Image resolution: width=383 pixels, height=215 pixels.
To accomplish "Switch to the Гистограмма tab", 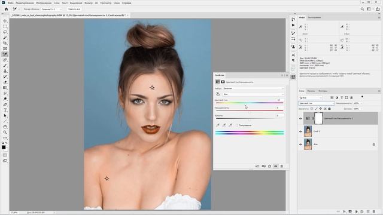I will [x=314, y=17].
